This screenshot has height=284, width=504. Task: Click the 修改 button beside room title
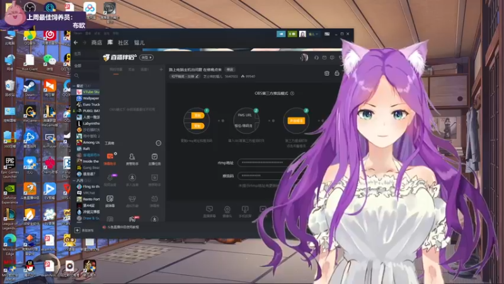click(x=230, y=69)
